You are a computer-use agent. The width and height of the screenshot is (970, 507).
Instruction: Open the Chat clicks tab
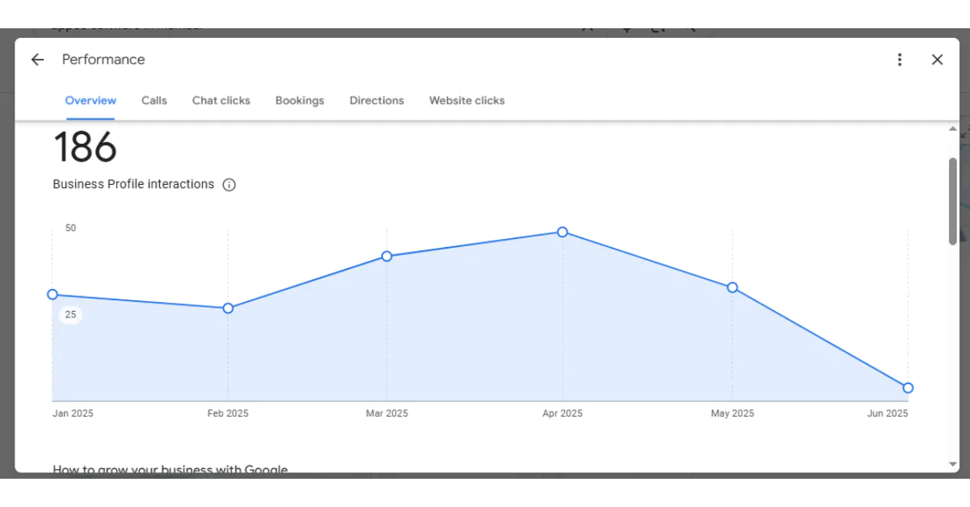tap(221, 101)
